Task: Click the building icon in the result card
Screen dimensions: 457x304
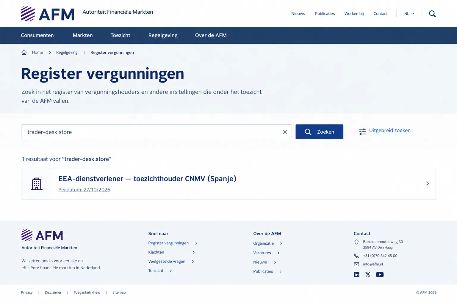Action: click(x=37, y=184)
